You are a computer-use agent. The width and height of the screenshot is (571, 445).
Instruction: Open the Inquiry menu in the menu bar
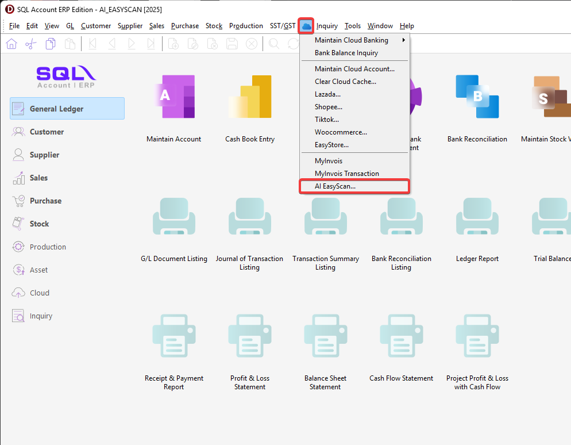point(327,26)
